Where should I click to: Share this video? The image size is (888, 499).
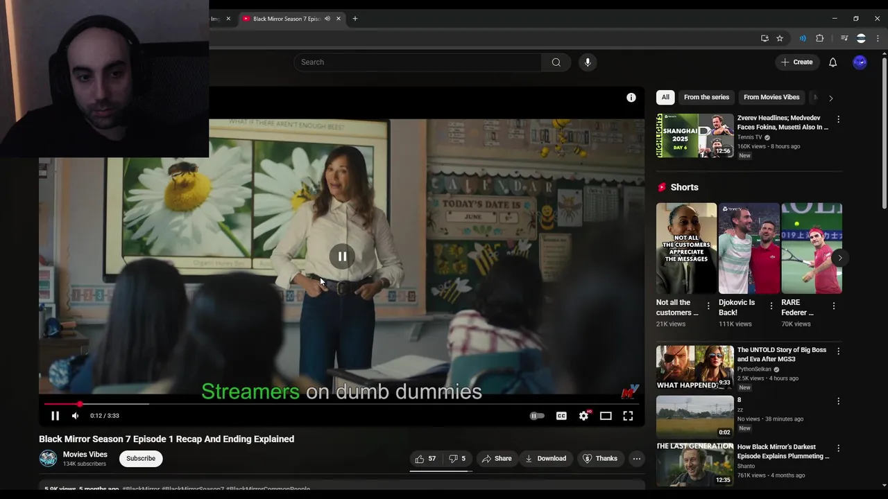pyautogui.click(x=496, y=459)
